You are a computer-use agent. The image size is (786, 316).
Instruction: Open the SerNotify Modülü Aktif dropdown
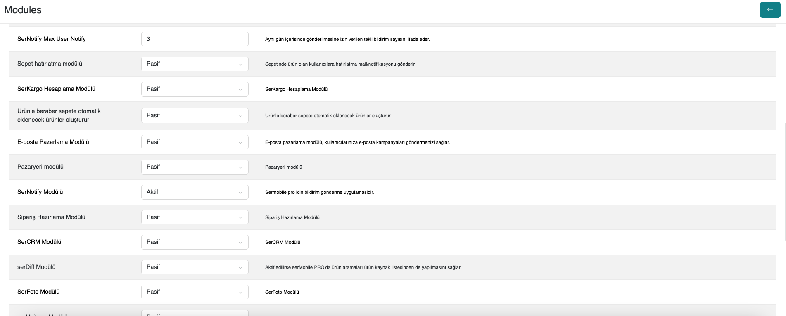[195, 192]
